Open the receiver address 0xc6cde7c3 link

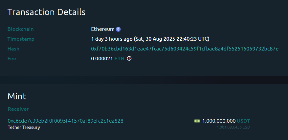(66, 121)
